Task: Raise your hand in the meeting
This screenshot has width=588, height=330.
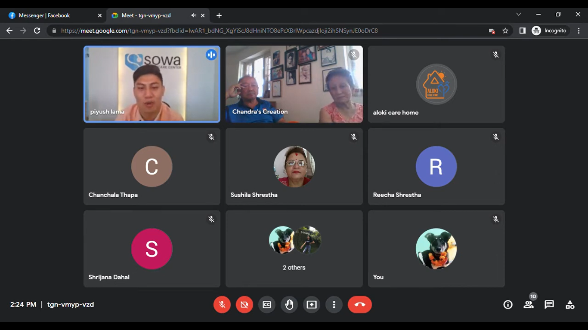Action: pyautogui.click(x=289, y=305)
